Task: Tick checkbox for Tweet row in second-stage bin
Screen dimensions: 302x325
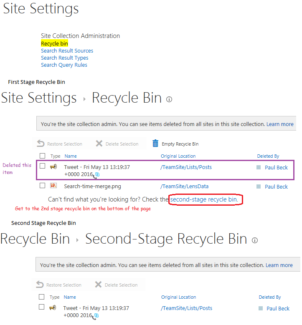Action: pos(41,307)
